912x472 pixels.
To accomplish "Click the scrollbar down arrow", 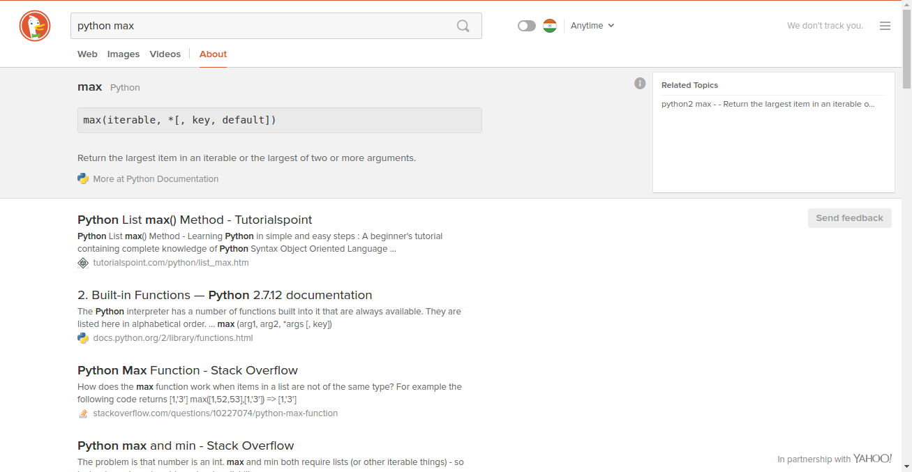I will pyautogui.click(x=906, y=466).
